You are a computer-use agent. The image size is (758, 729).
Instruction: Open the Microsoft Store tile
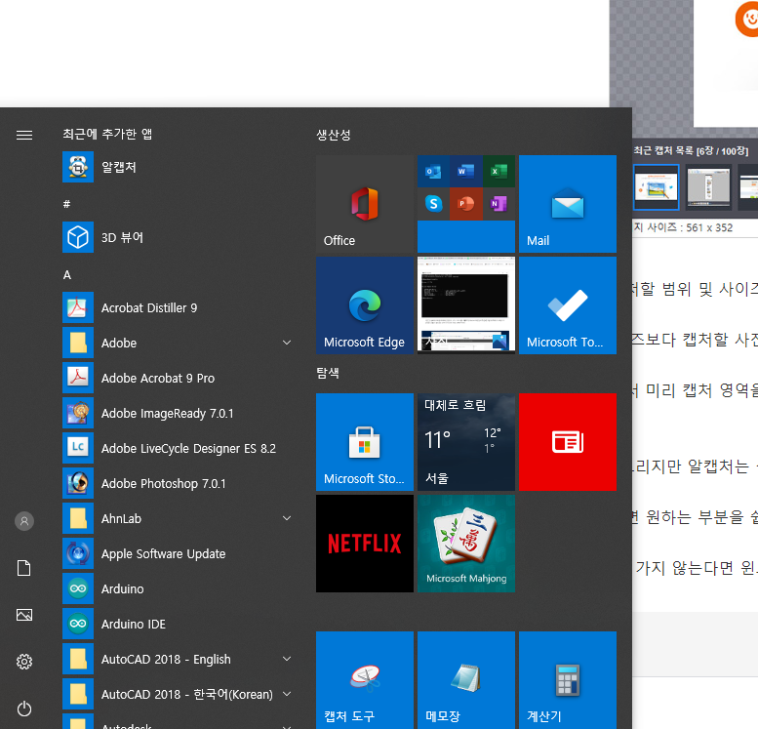(x=365, y=442)
